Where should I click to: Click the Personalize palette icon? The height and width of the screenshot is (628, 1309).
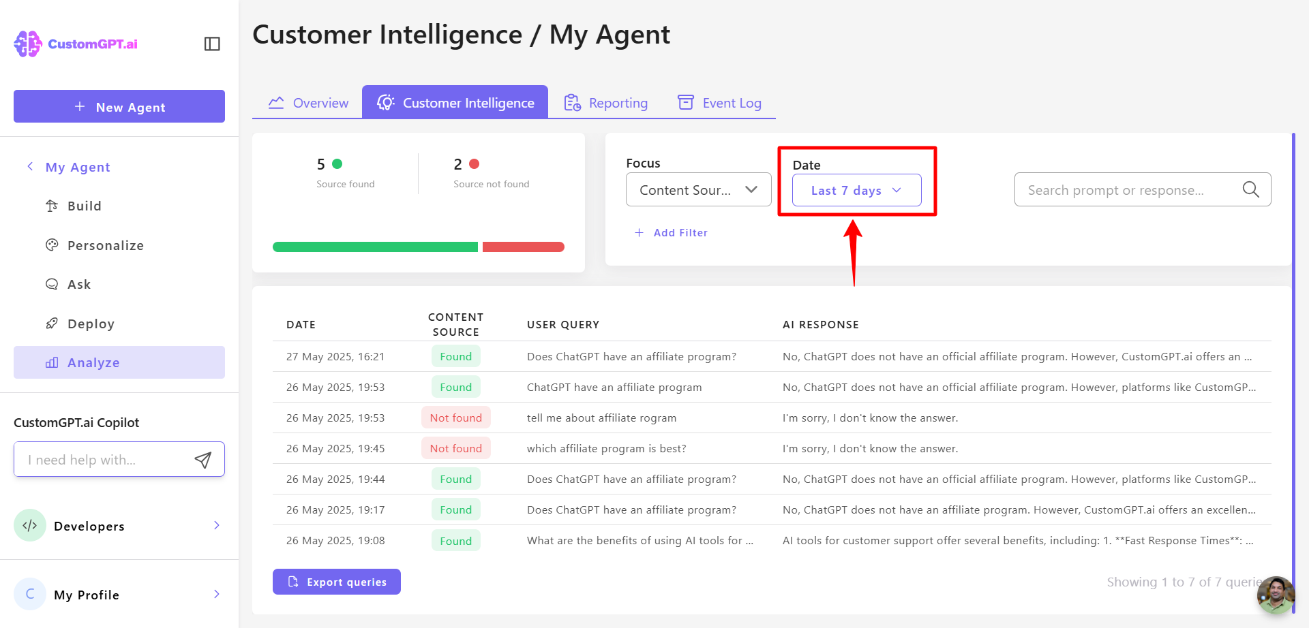tap(52, 245)
